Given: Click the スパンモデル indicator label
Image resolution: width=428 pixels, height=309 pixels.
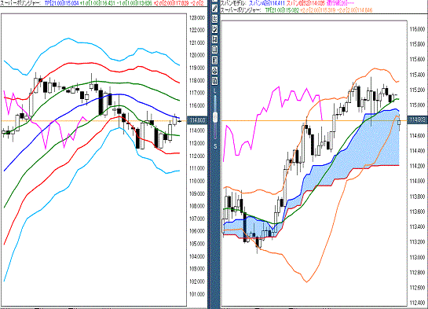Looking at the screenshot, I should 233,3.
